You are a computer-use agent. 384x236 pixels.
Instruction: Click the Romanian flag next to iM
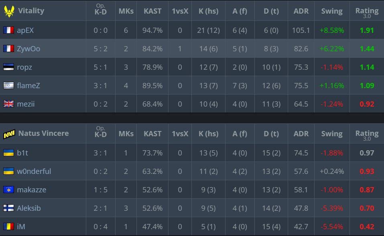[x=8, y=227]
